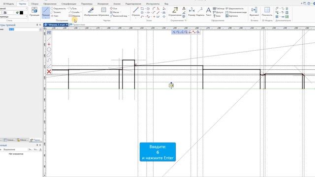
Task: Select the Надпись leader note tool
Action: point(200,12)
